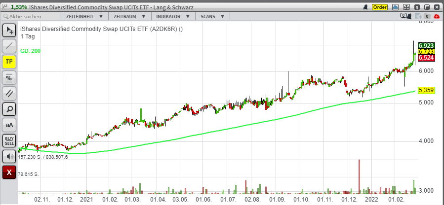Click the 1,53% change in title bar
The image size is (444, 205).
point(19,7)
